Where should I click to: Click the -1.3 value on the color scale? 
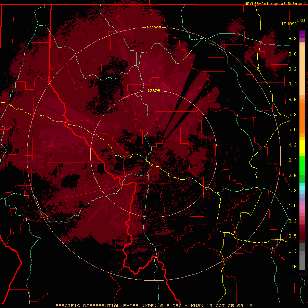click(292, 251)
